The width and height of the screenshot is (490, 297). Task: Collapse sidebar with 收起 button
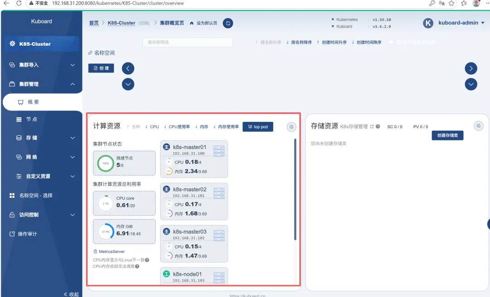click(71, 294)
